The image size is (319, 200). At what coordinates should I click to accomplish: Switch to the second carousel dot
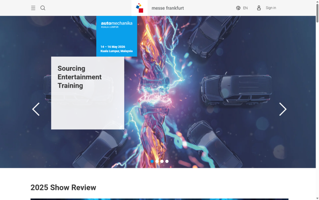(157, 161)
